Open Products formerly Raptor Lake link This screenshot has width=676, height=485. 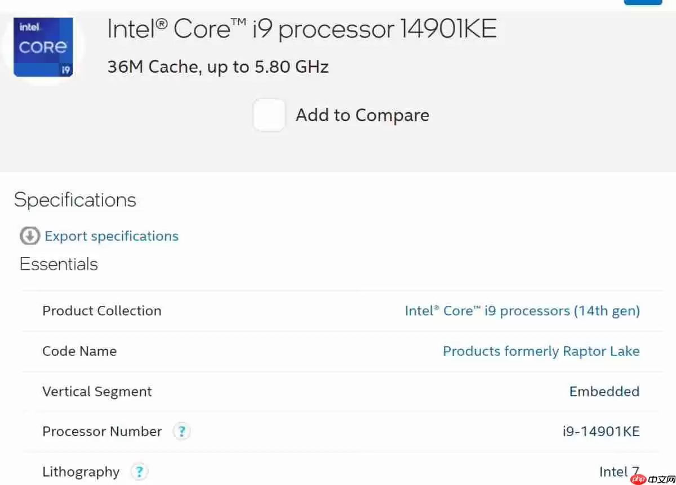(x=541, y=351)
